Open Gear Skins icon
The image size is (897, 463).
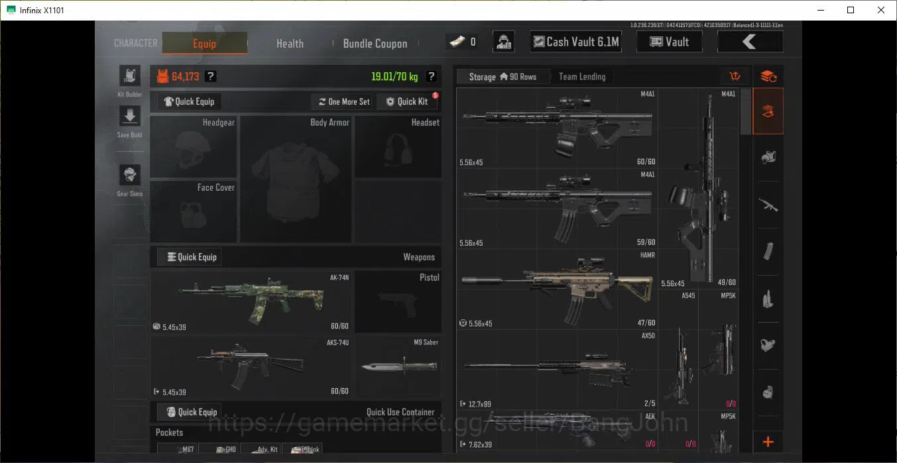pos(129,176)
